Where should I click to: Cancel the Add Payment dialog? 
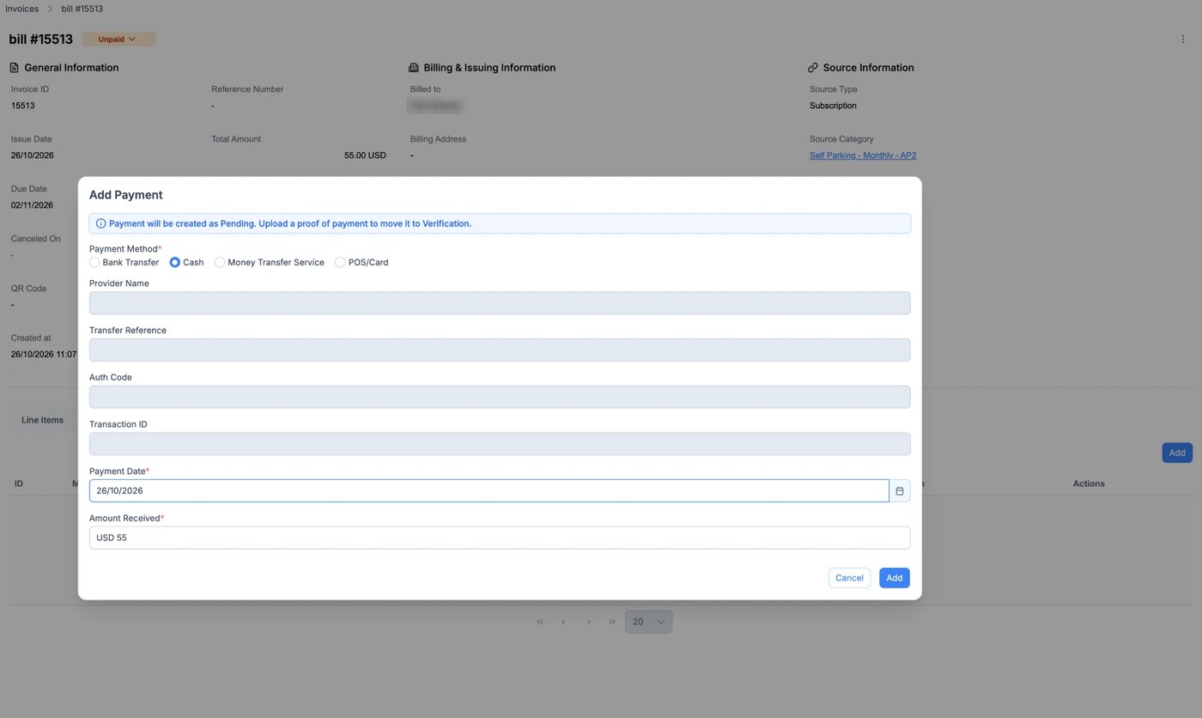point(849,578)
